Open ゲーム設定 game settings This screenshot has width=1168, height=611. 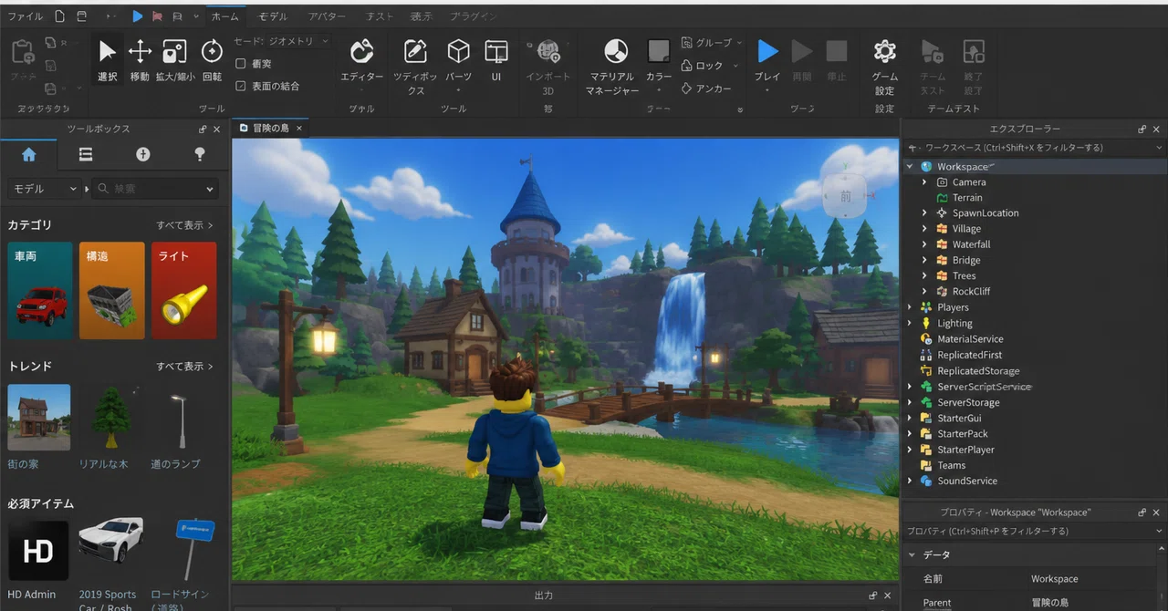[x=884, y=66]
